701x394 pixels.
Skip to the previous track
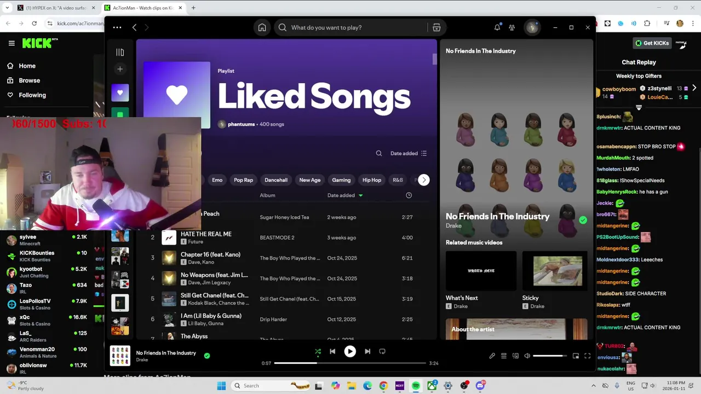tap(332, 351)
